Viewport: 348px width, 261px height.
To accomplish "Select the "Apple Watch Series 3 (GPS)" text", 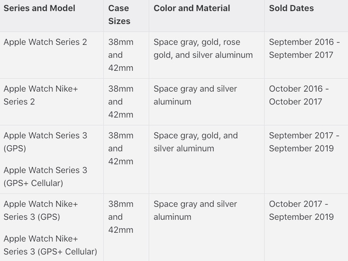I will (x=45, y=142).
